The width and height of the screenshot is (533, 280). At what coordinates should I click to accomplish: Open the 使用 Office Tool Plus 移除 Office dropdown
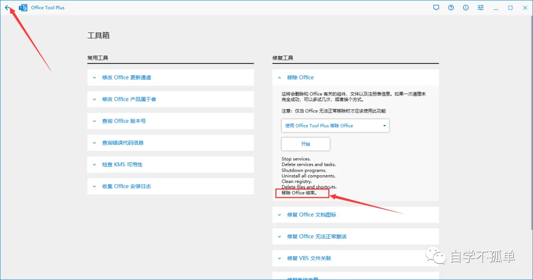click(x=335, y=125)
